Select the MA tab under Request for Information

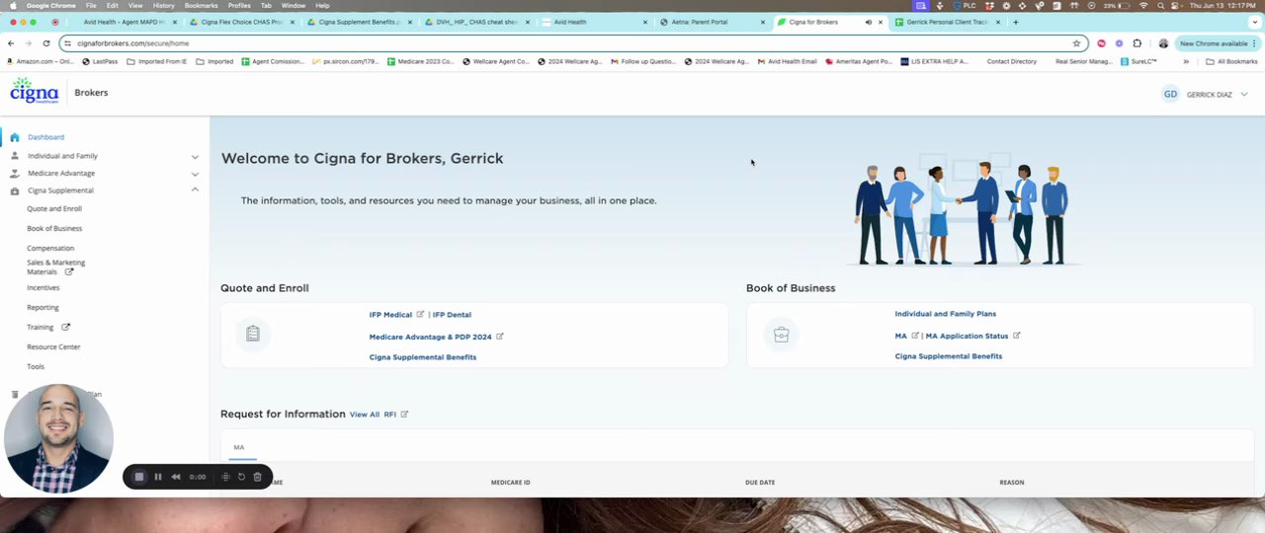(238, 447)
